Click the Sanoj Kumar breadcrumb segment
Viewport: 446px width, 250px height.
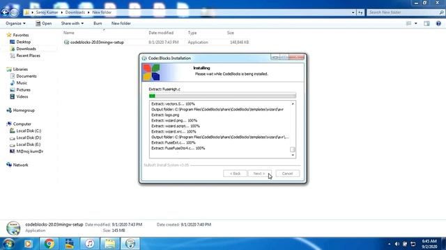point(47,12)
